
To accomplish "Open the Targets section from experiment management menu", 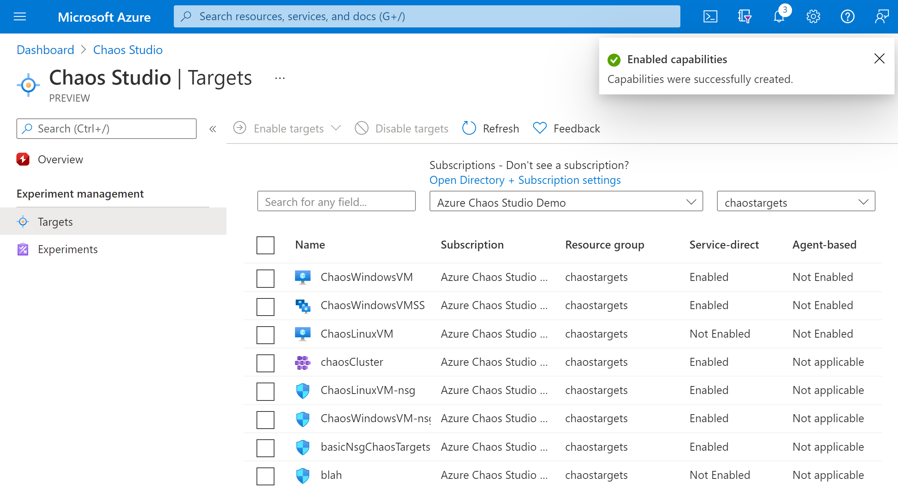I will (x=55, y=221).
